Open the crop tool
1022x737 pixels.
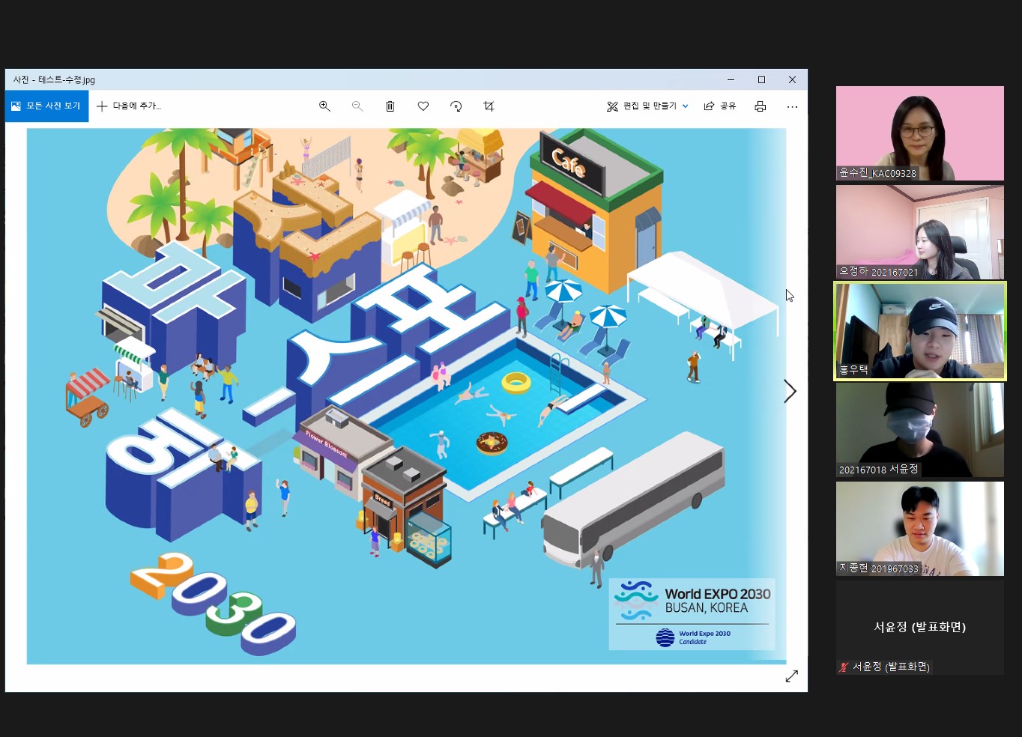click(489, 106)
